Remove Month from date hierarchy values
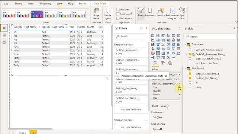Screen dimensions: 238x134 tap(179, 94)
